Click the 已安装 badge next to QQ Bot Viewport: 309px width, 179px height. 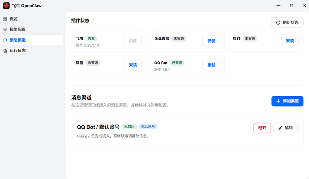[x=177, y=63]
